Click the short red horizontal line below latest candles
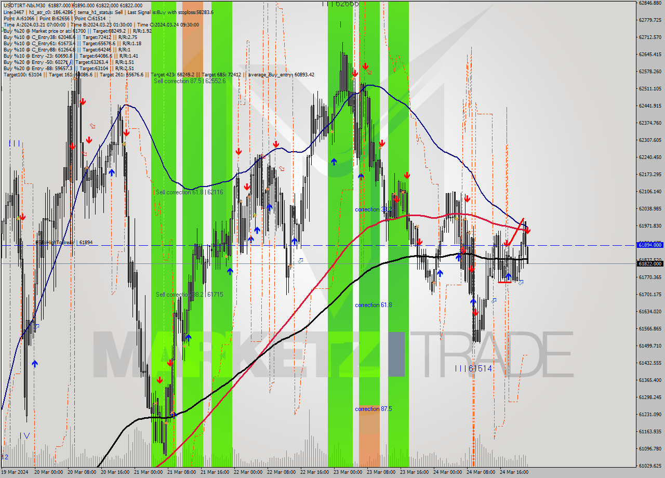The height and width of the screenshot is (478, 665). [504, 282]
